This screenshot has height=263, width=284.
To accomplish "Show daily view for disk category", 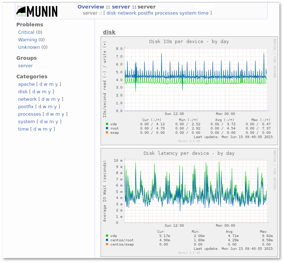I will [34, 91].
